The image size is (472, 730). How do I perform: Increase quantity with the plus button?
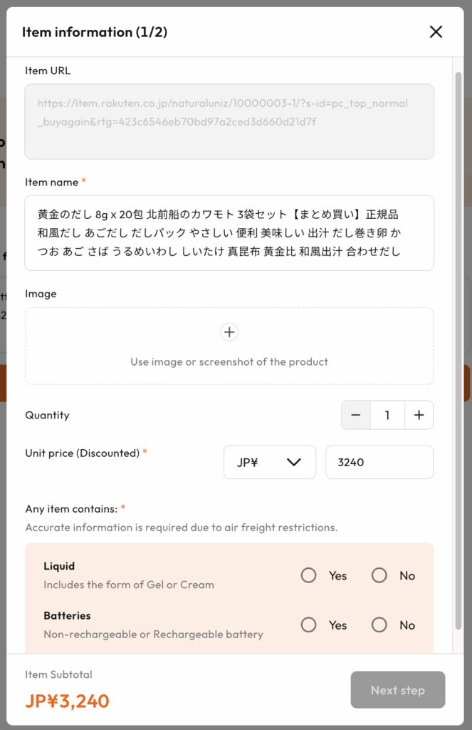click(419, 415)
